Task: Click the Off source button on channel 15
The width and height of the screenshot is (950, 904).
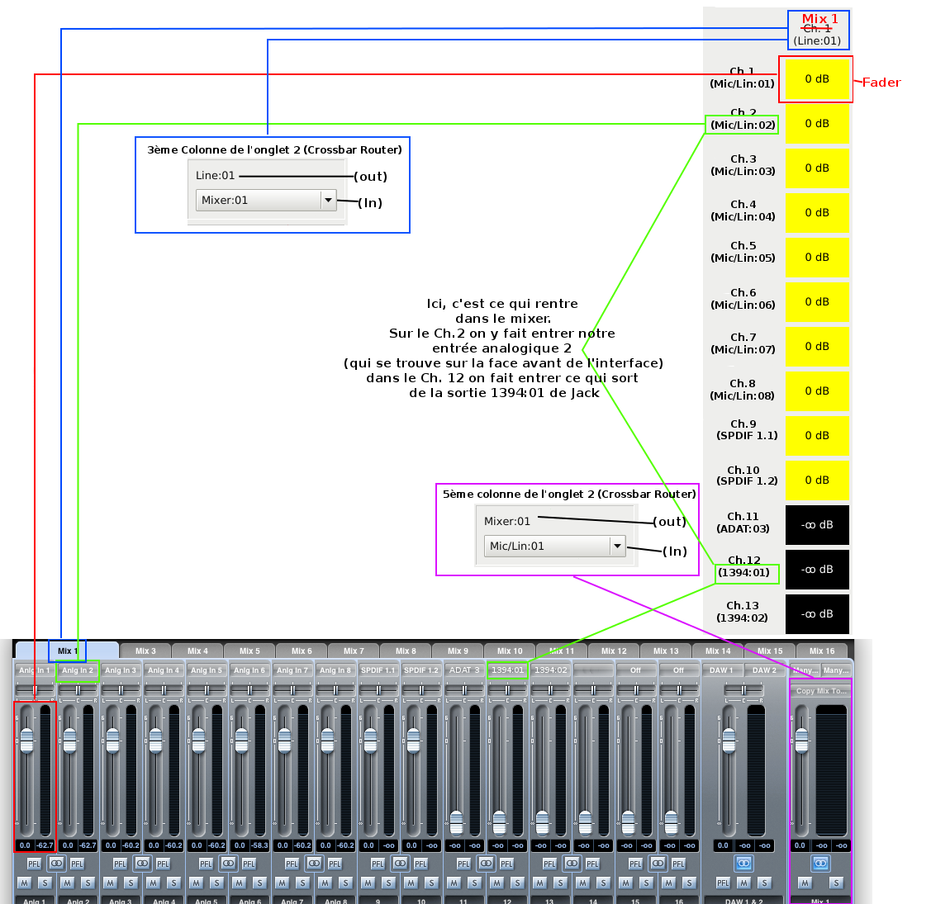Action: pyautogui.click(x=635, y=670)
